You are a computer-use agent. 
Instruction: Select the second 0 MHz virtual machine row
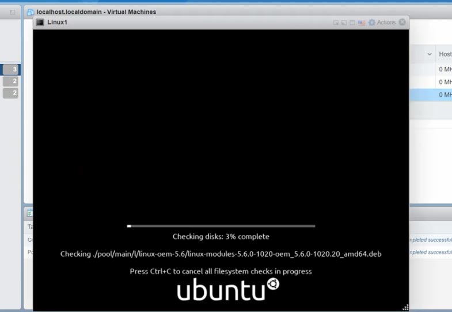coord(431,82)
